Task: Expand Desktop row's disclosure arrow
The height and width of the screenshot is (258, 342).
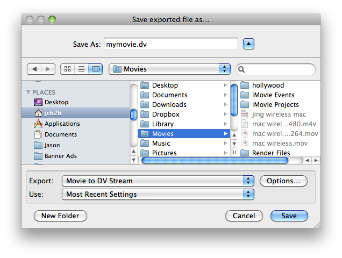Action: coord(225,85)
